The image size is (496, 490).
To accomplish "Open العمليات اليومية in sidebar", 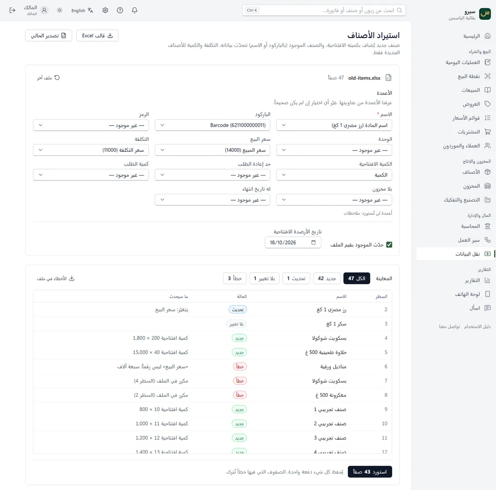I will coord(468,62).
